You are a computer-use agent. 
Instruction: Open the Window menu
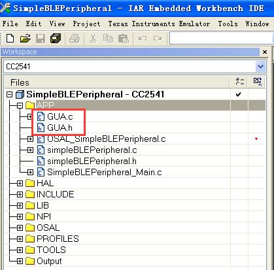pyautogui.click(x=257, y=24)
